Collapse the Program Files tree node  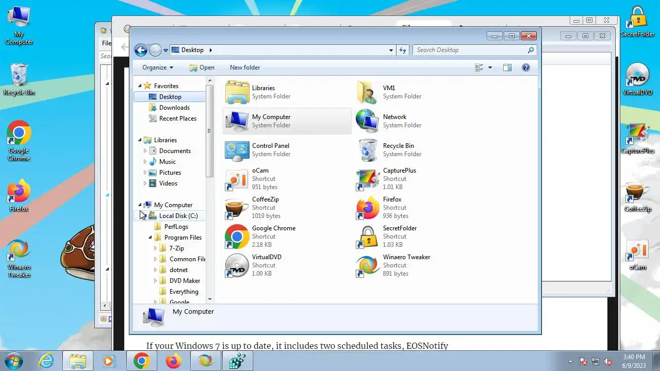[150, 238]
